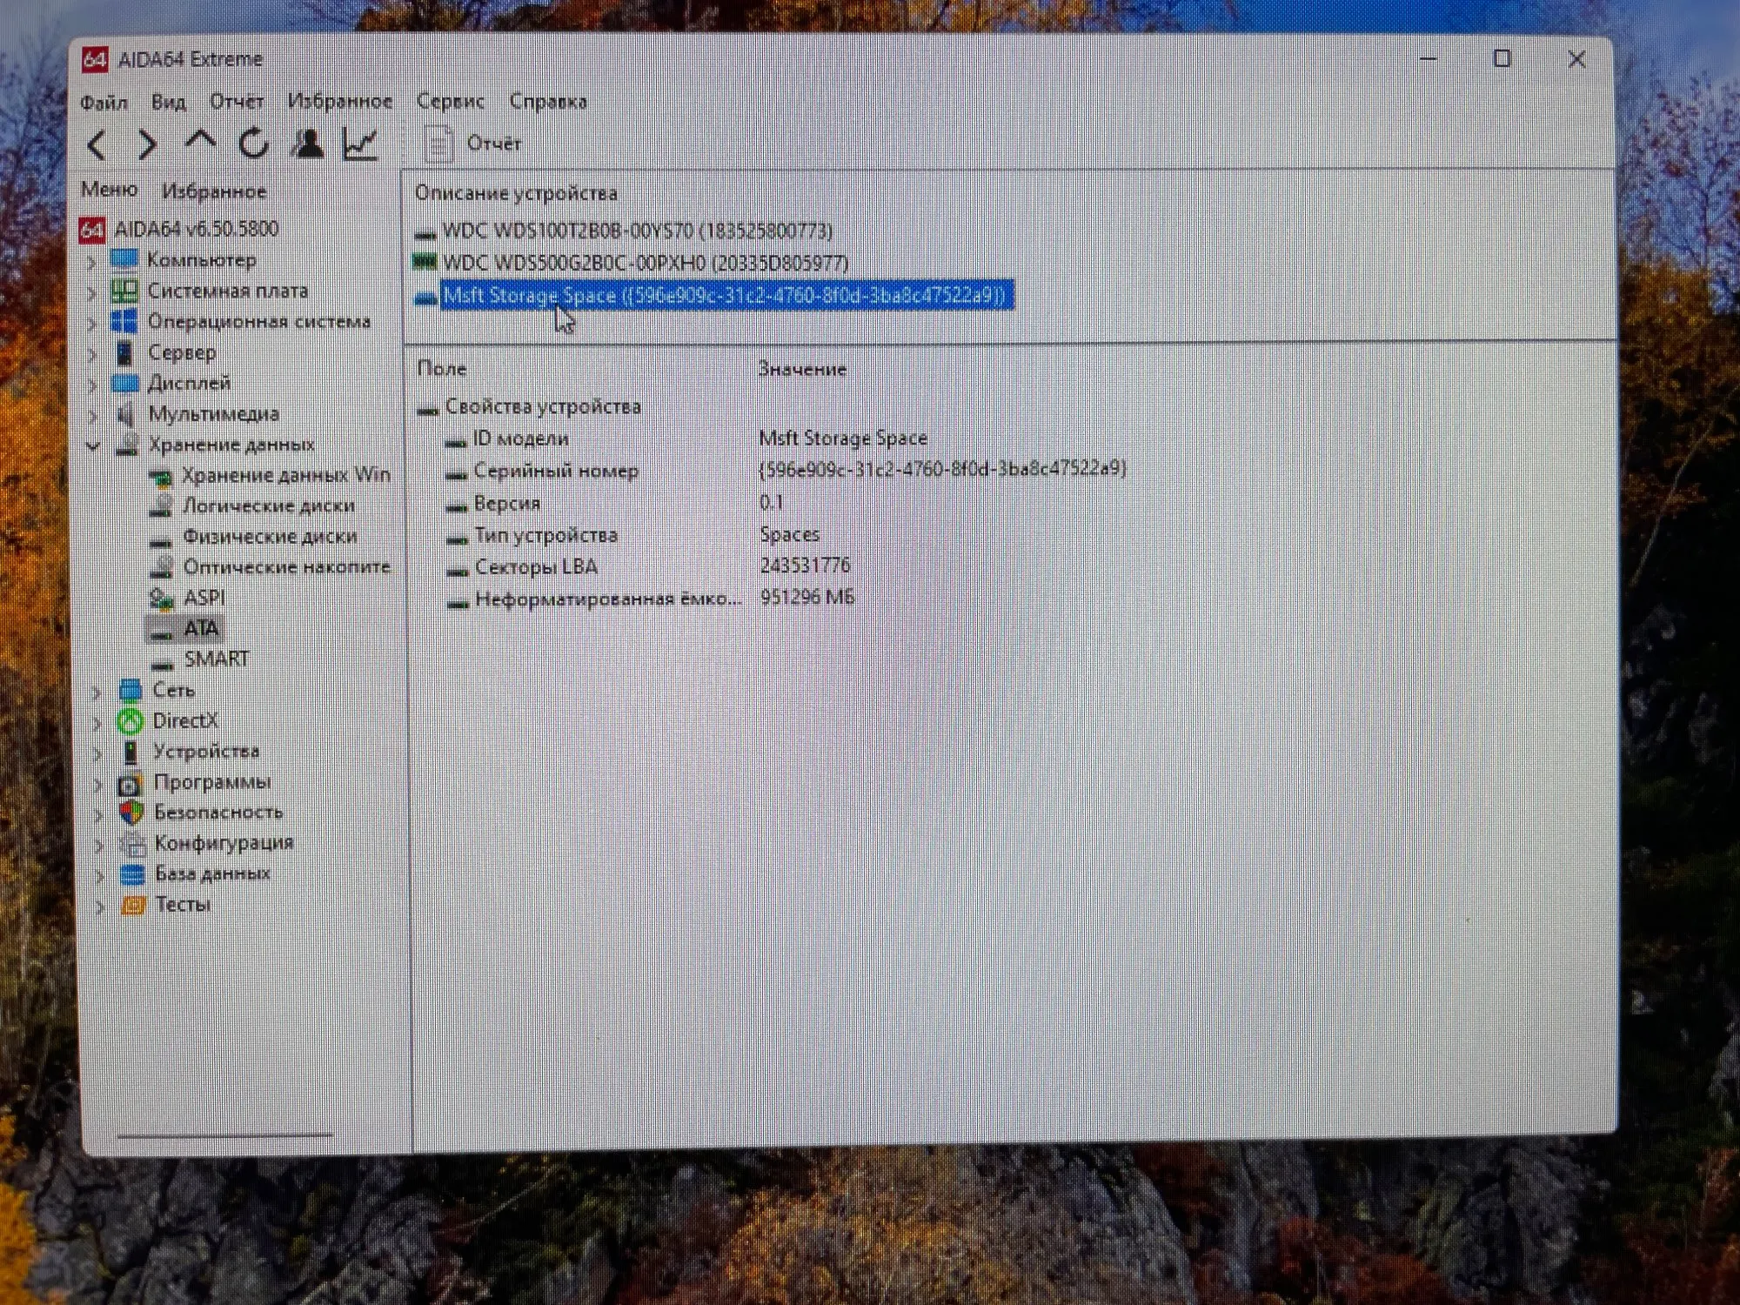This screenshot has height=1305, width=1740.
Task: Open the graph chart toolbar icon
Action: 360,144
